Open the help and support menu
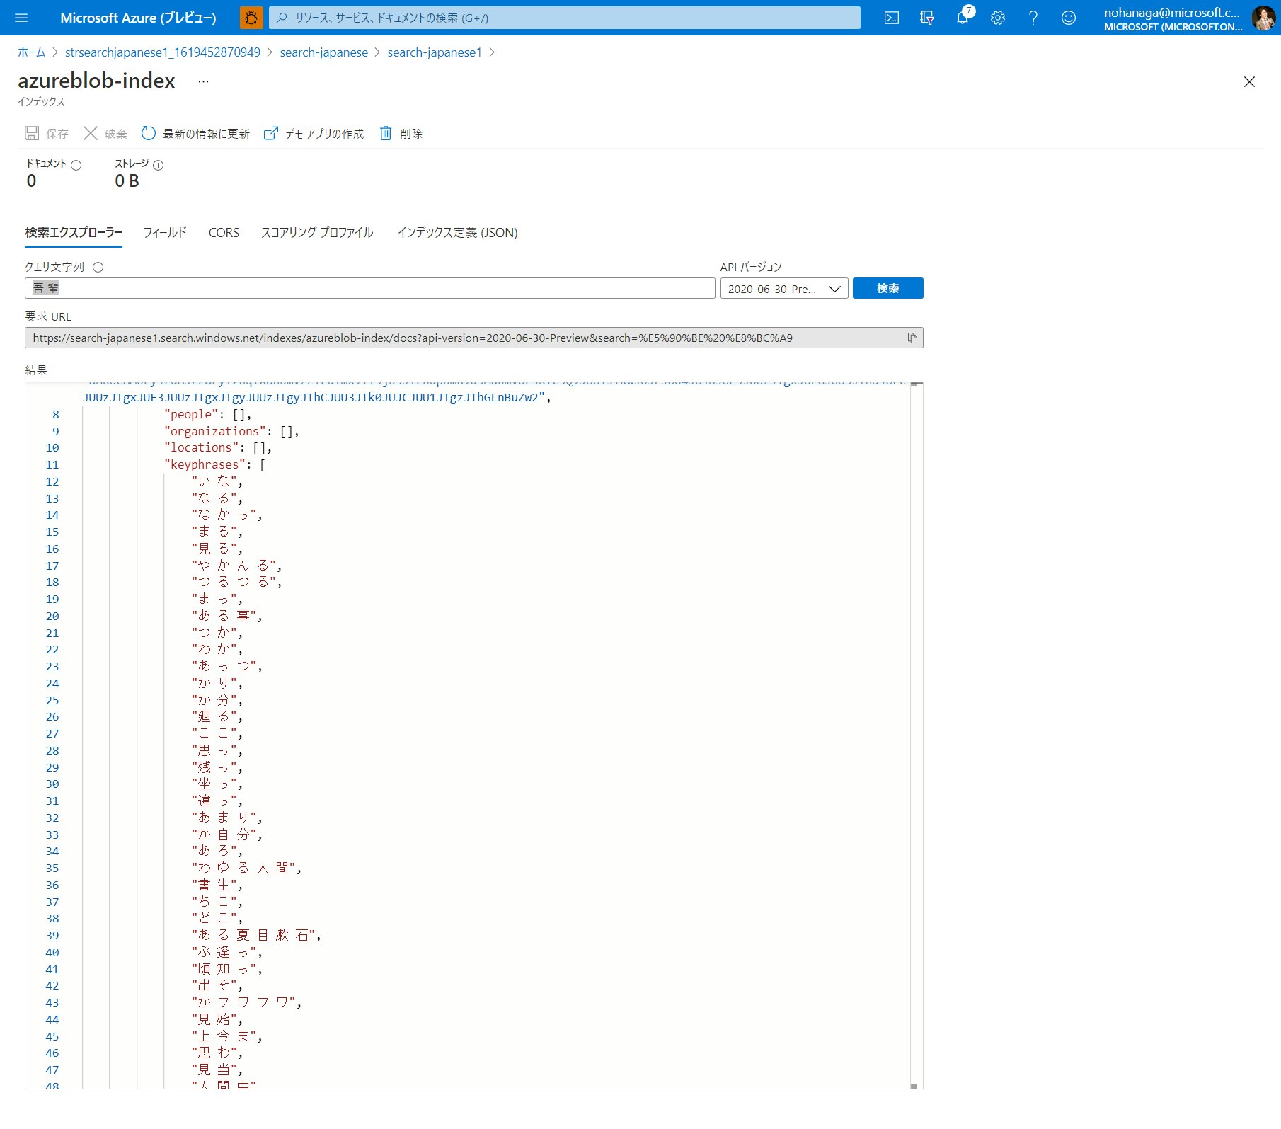 (1033, 18)
